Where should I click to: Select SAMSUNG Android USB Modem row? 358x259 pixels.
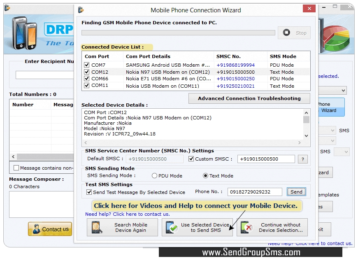(x=196, y=65)
